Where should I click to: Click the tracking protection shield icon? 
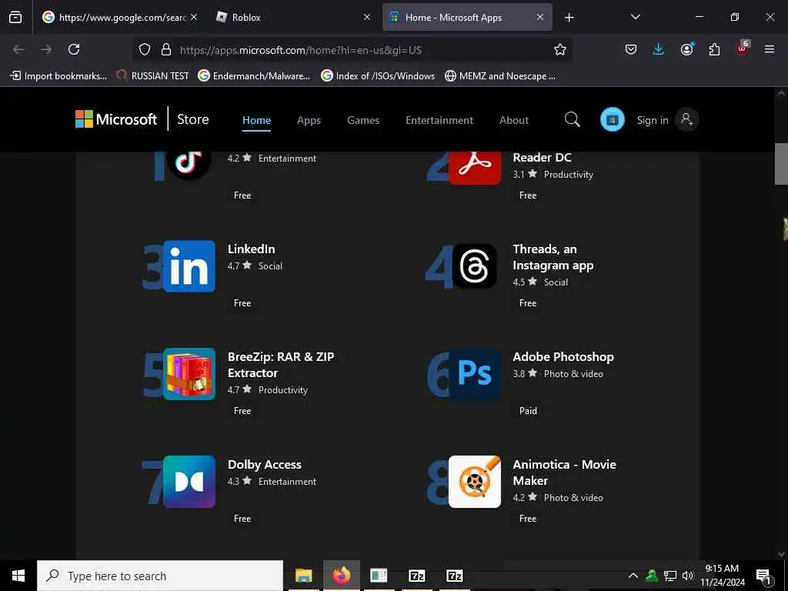[x=145, y=49]
